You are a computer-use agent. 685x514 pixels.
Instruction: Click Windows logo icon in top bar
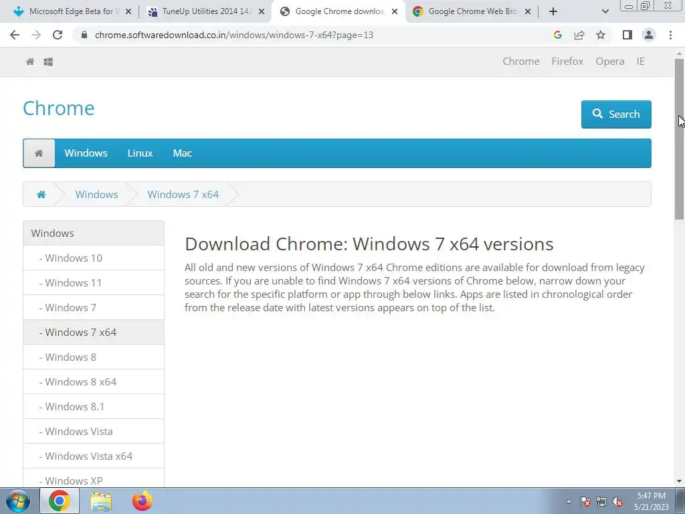click(48, 62)
